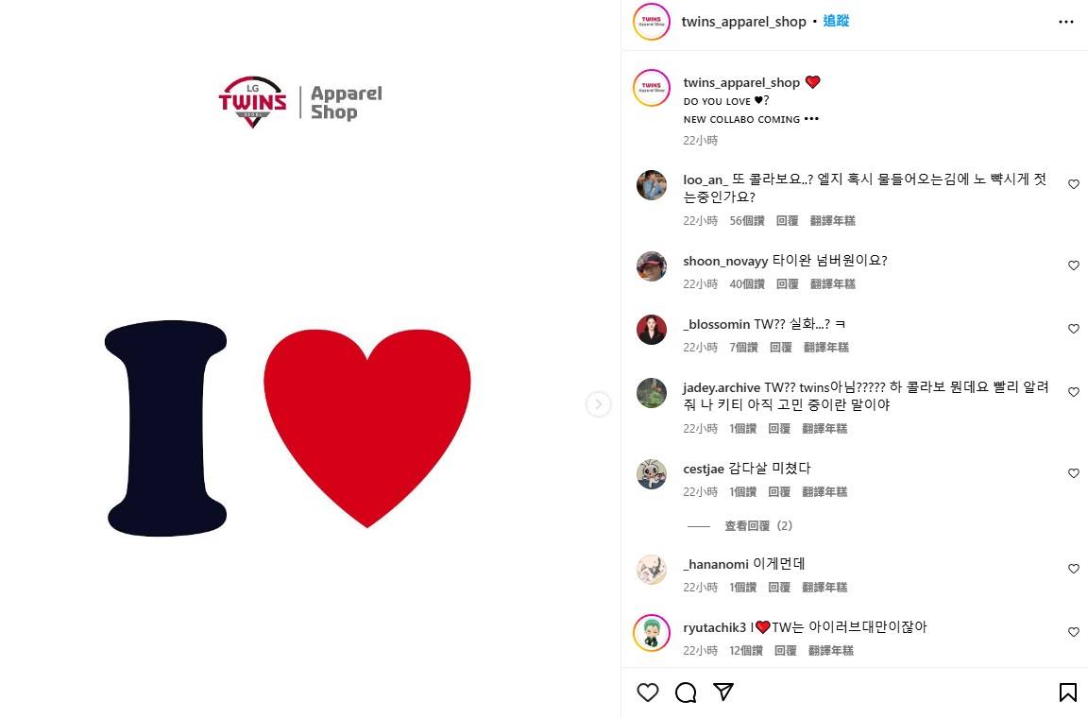Image resolution: width=1088 pixels, height=718 pixels.
Task: Open _hananomi's username link
Action: click(x=715, y=565)
